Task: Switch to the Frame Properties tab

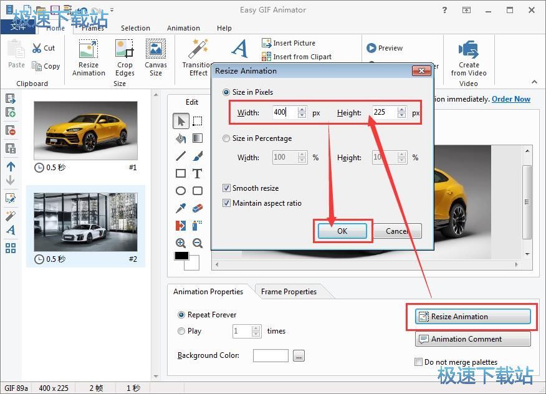Action: point(289,291)
